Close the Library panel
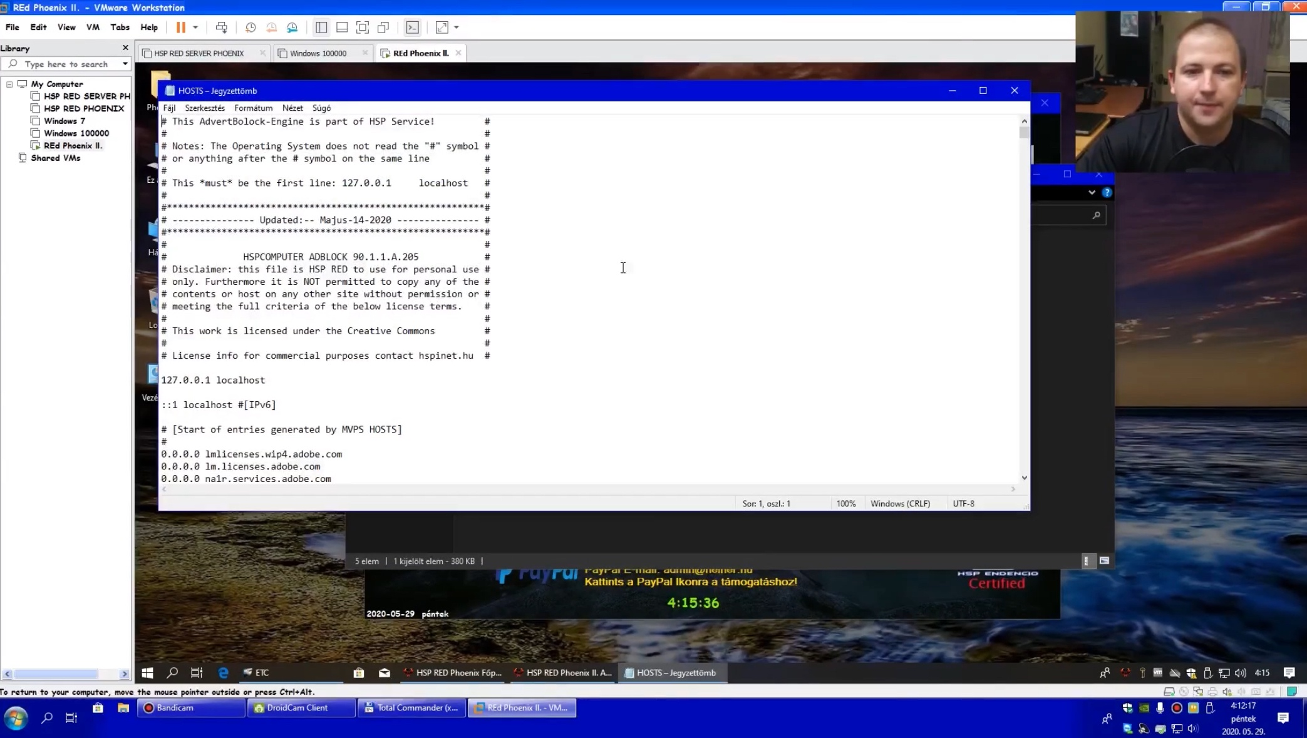1307x738 pixels. coord(125,48)
